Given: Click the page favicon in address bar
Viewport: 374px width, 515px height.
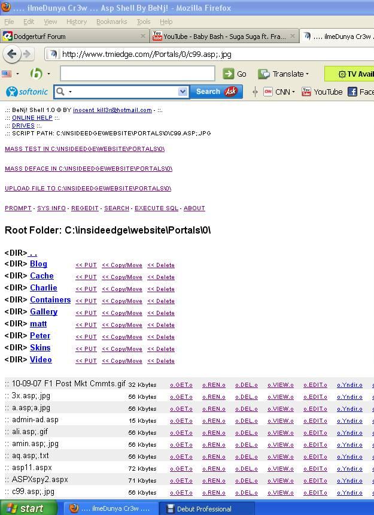Looking at the screenshot, I should pos(53,54).
